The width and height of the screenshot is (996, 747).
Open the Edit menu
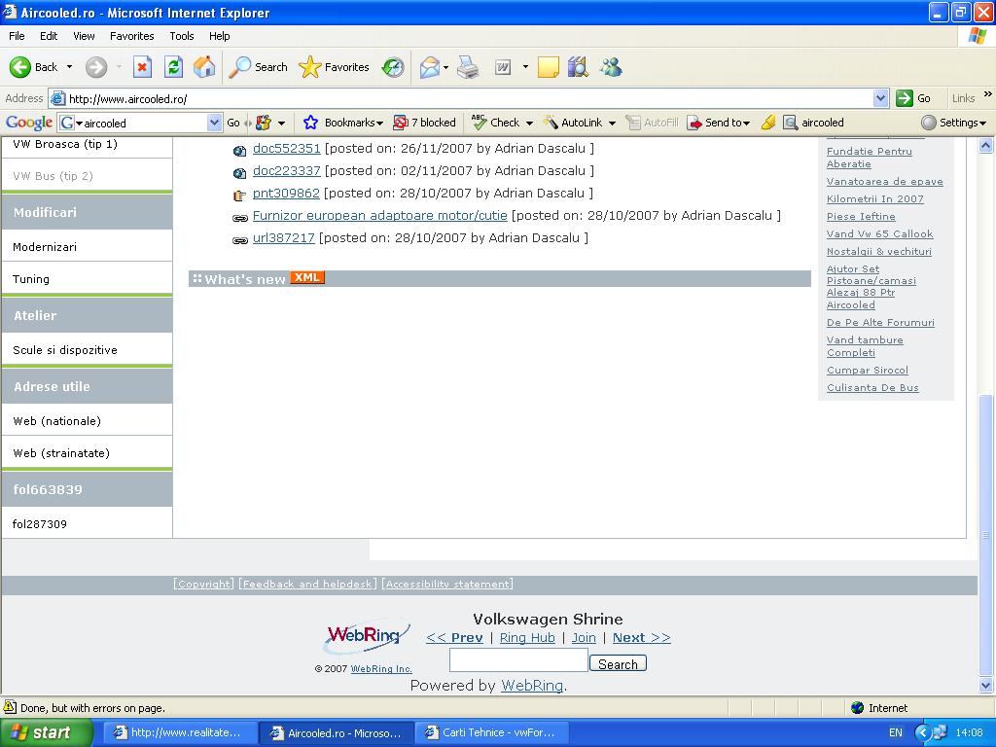[x=49, y=36]
